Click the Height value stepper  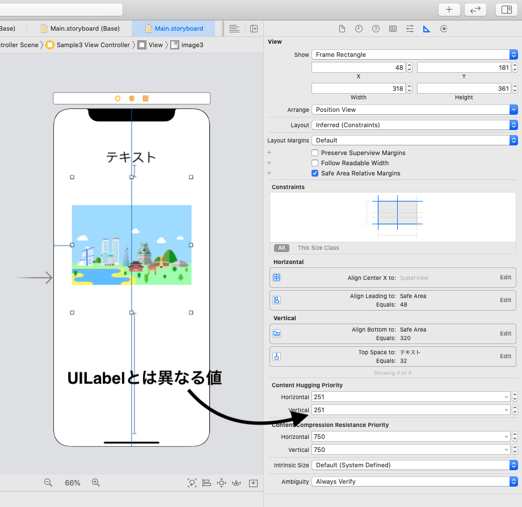515,89
